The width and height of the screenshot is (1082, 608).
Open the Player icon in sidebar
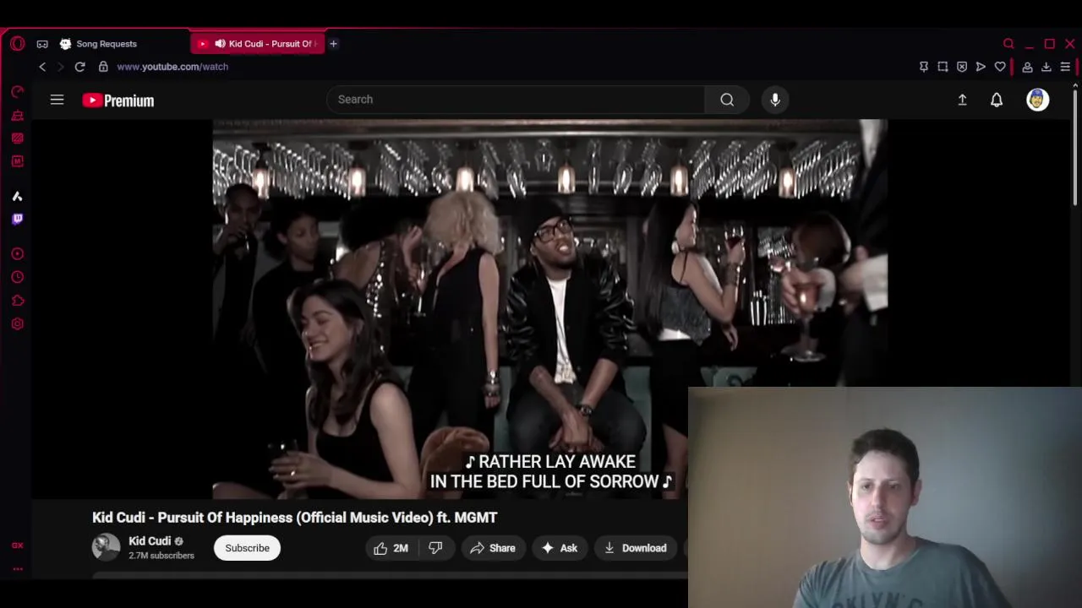point(17,253)
